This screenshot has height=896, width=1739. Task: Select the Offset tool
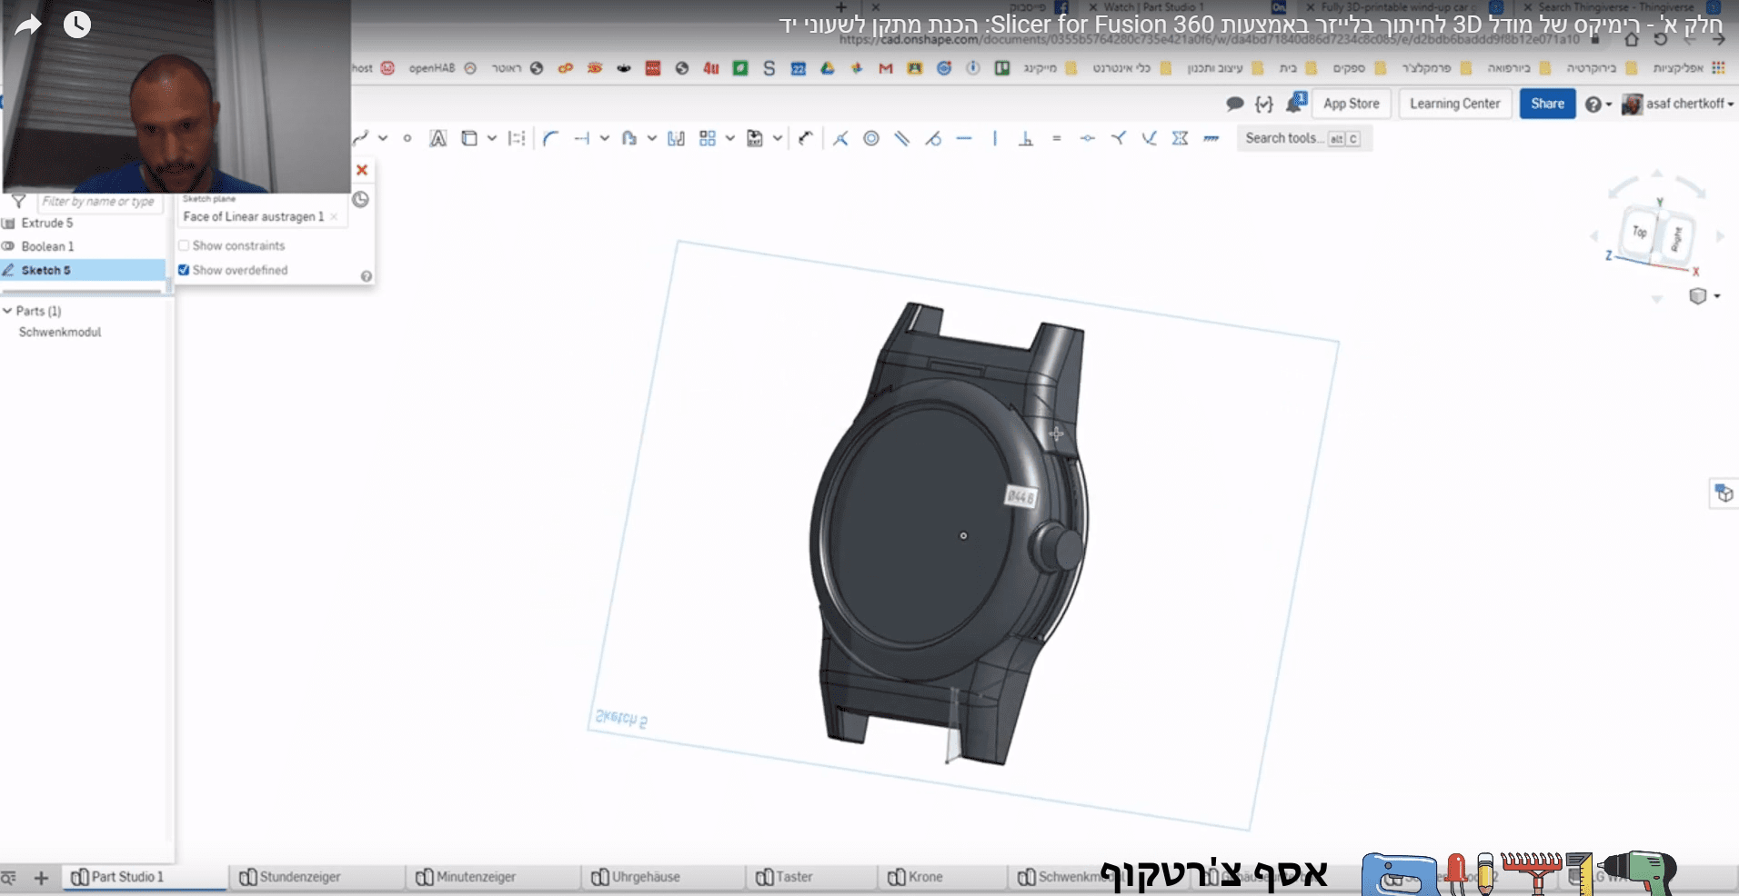[x=629, y=138]
